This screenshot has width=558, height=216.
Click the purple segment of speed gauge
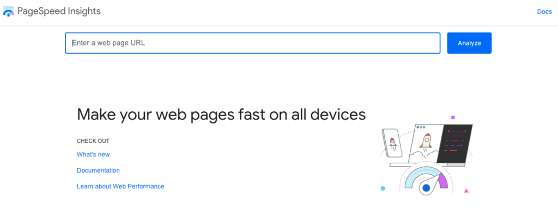[x=442, y=181]
